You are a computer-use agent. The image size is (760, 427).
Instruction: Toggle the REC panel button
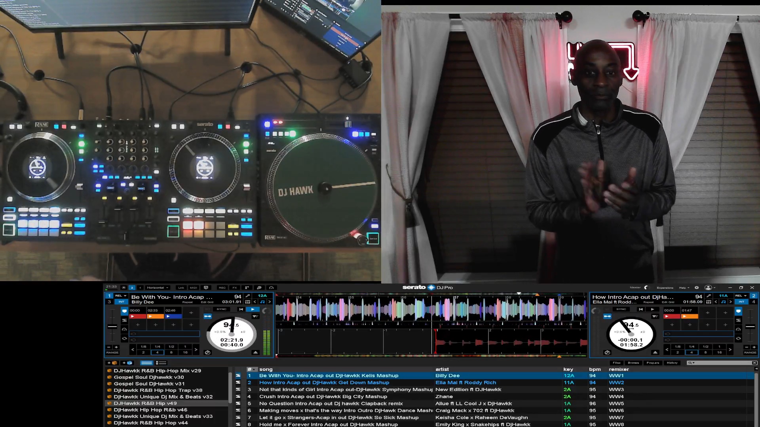point(222,288)
